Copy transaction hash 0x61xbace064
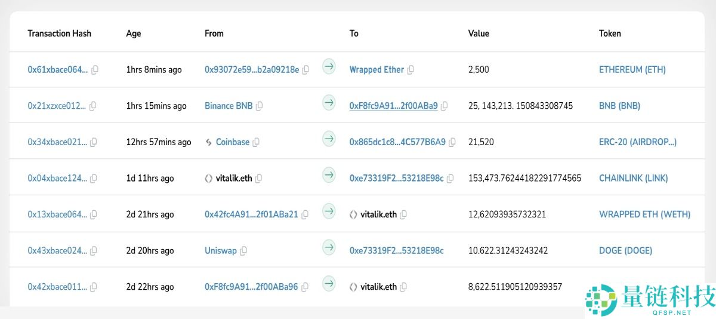The image size is (716, 319). pyautogui.click(x=94, y=70)
